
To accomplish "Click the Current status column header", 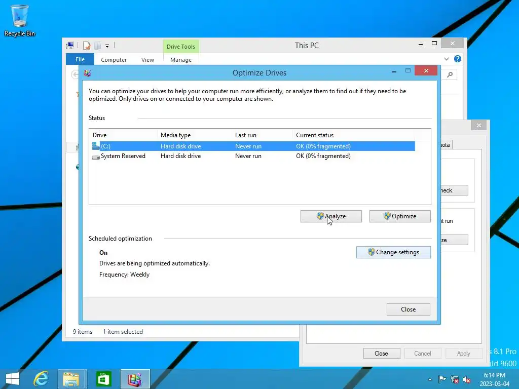I will pos(353,135).
